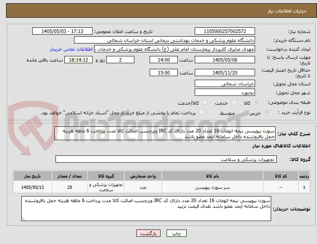
Task: Click the گروه کالا column header
Action: [x=106, y=176]
